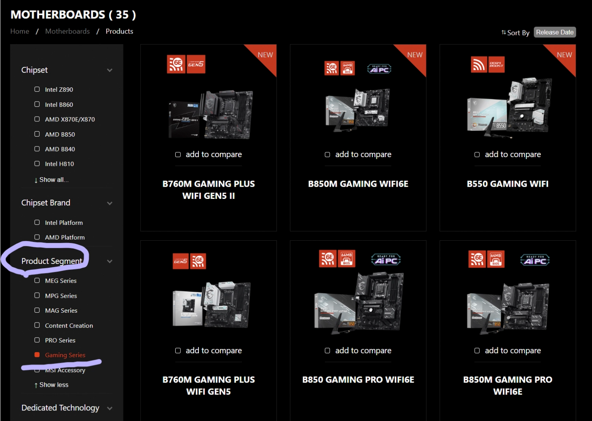Uncheck the Gaming Series filter
592x421 pixels.
[37, 355]
